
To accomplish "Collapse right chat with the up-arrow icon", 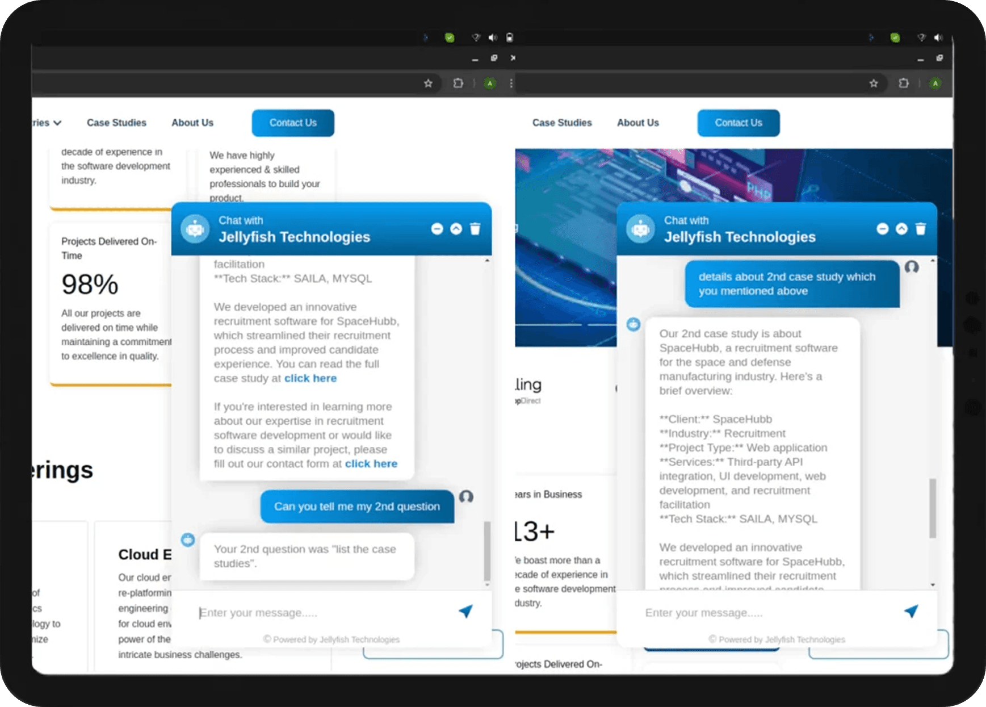I will [x=901, y=229].
